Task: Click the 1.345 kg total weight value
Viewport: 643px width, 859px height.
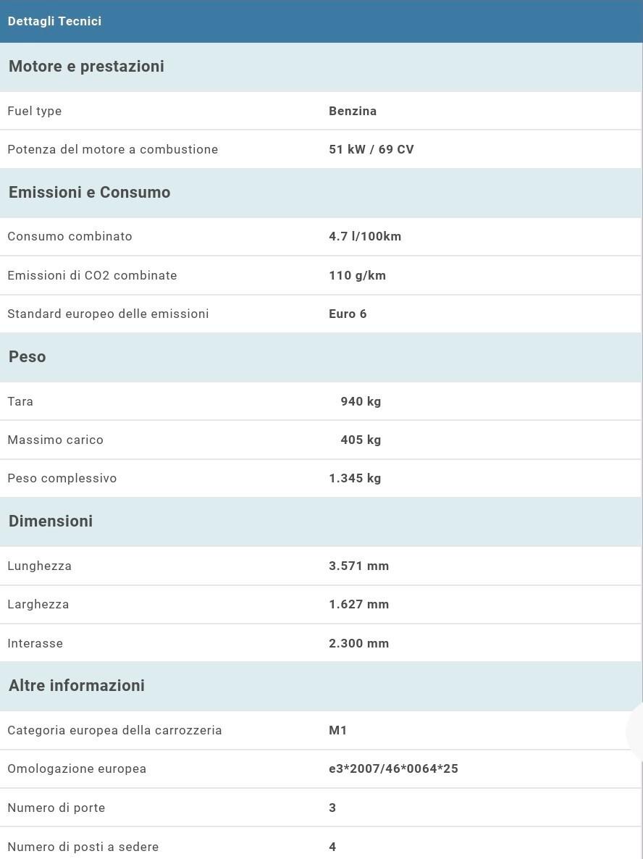Action: pyautogui.click(x=355, y=478)
